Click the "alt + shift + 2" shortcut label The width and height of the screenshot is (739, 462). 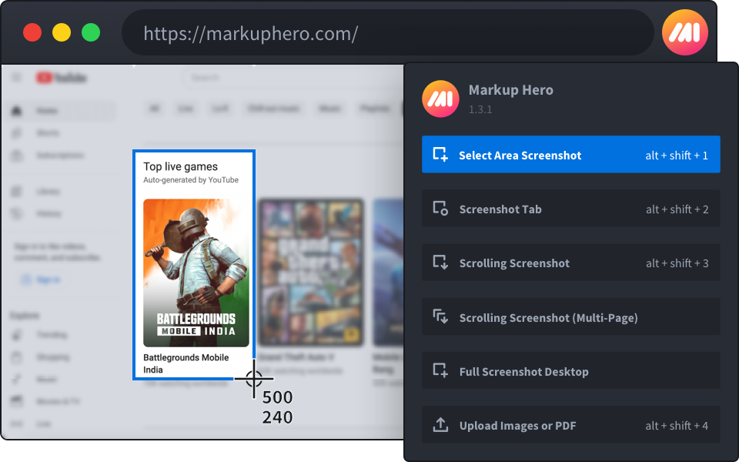point(677,209)
